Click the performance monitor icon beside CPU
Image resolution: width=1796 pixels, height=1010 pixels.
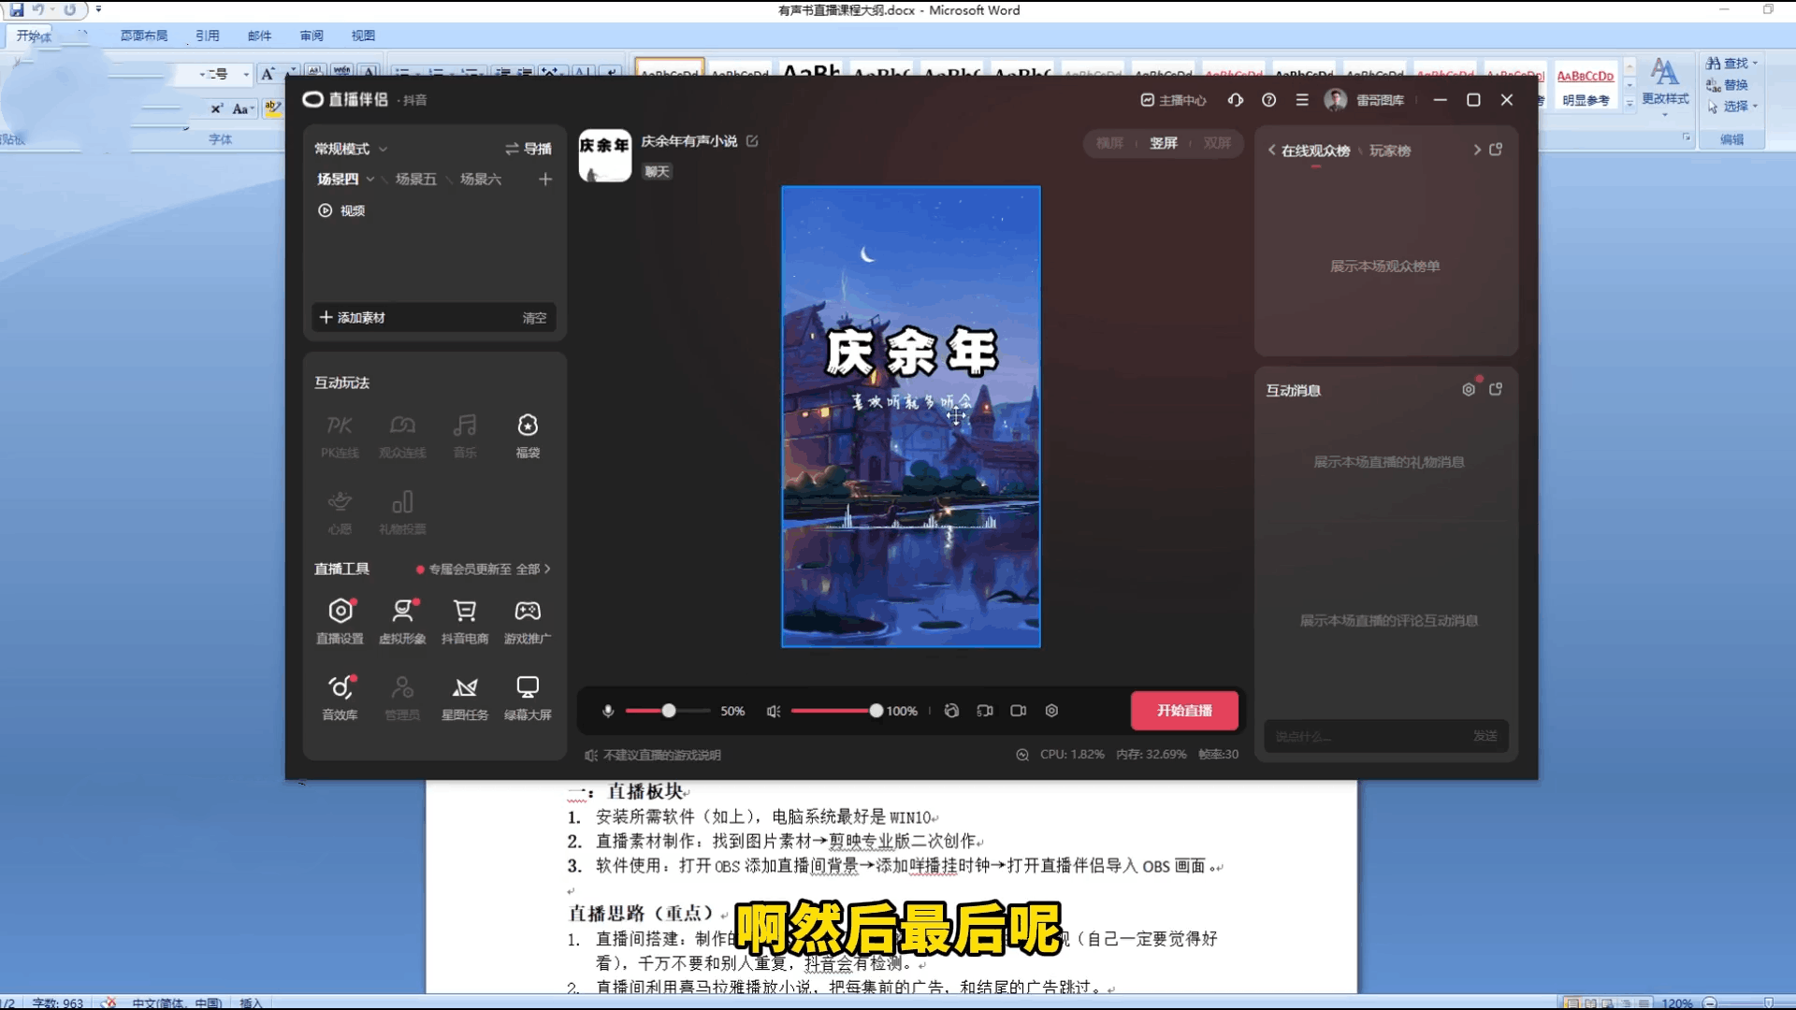coord(1022,755)
